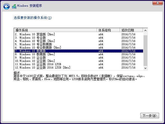
Task: Select row 12, 企业版 2016 LTSB [Kms]
Action: (79, 67)
